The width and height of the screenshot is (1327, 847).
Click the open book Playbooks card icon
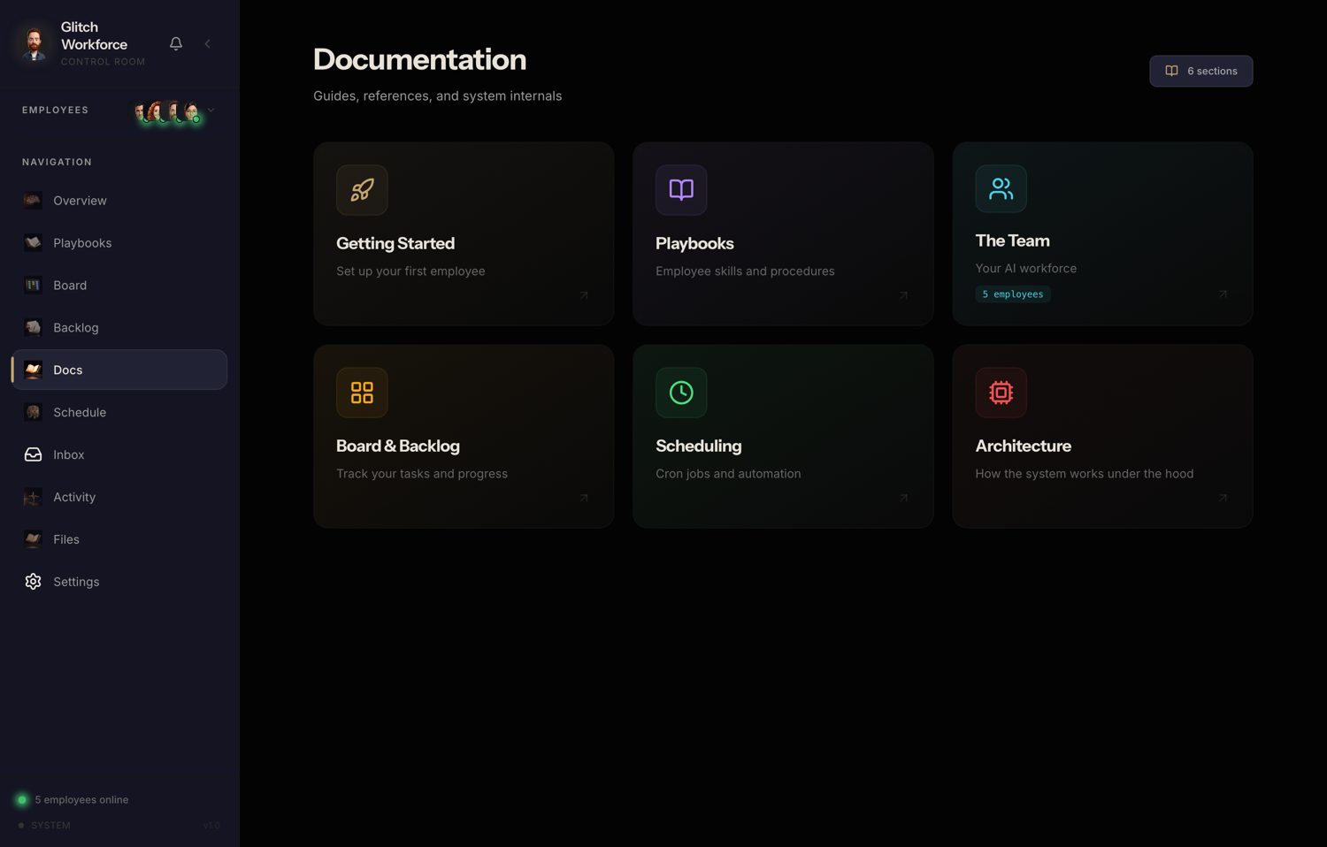click(x=681, y=190)
